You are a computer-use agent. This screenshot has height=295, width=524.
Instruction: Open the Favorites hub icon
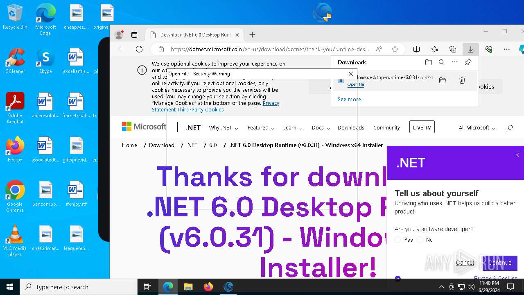[x=435, y=49]
